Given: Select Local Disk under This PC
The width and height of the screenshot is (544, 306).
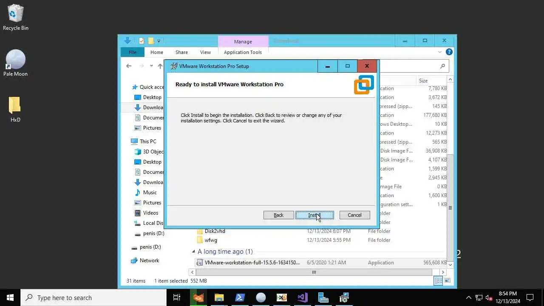Looking at the screenshot, I should 149,223.
